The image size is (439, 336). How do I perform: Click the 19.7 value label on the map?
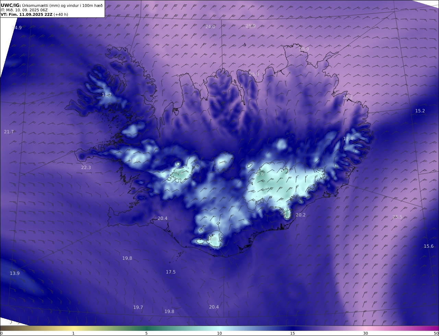point(138,307)
